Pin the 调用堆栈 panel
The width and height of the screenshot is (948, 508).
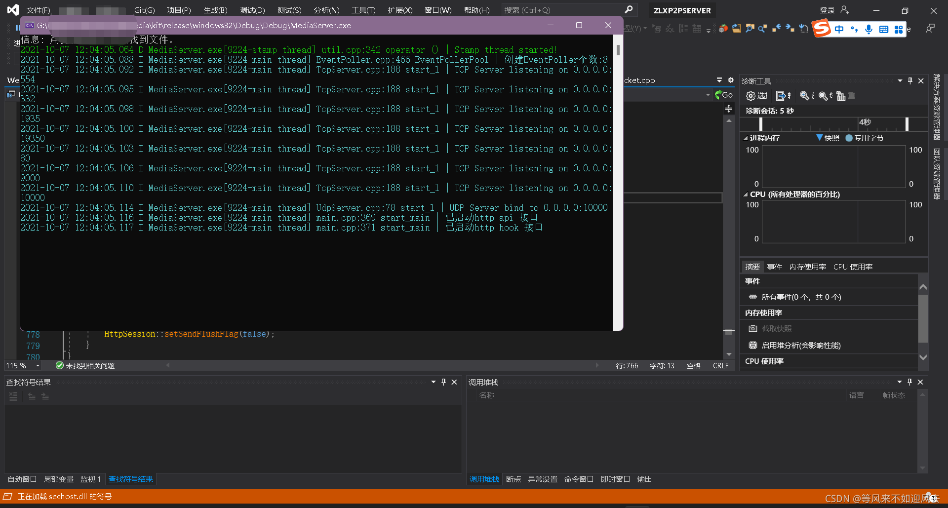tap(910, 382)
